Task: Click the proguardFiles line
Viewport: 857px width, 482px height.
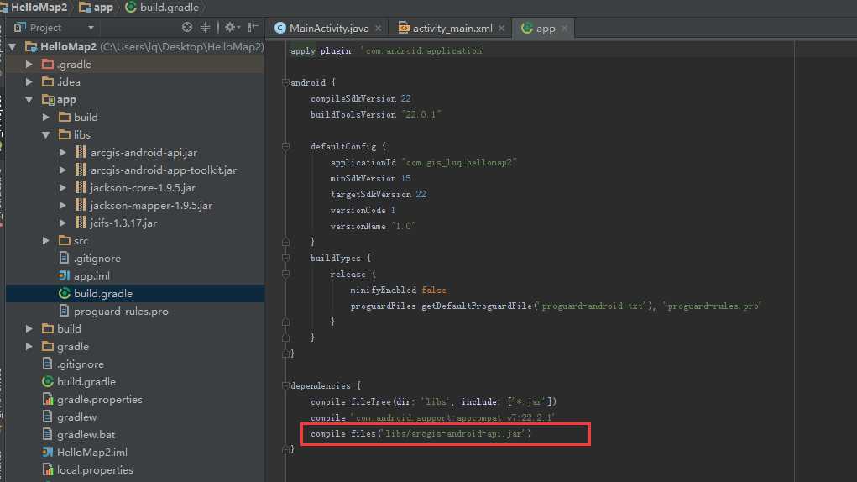Action: pos(556,306)
